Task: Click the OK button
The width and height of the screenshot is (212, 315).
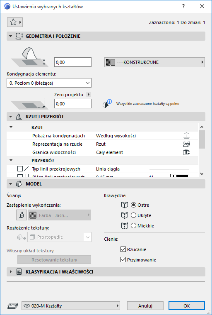Action: coord(187,306)
